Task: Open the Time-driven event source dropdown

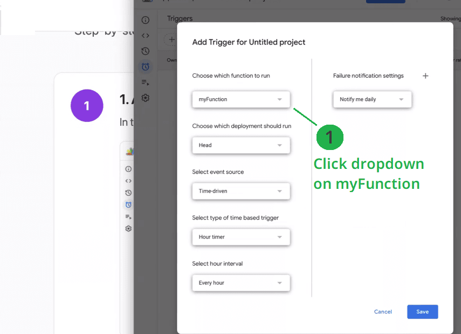Action: click(x=241, y=191)
